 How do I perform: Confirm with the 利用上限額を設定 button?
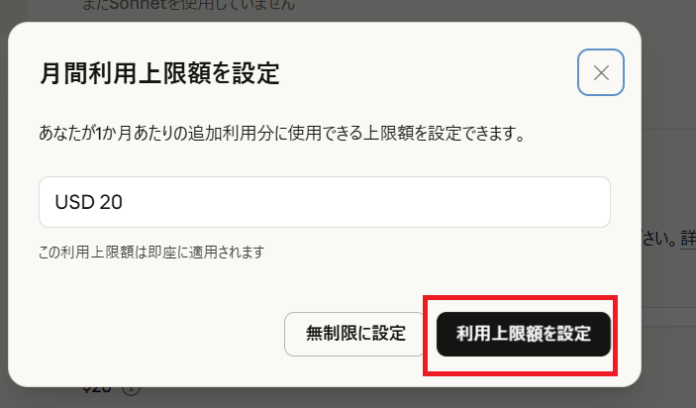pyautogui.click(x=524, y=334)
